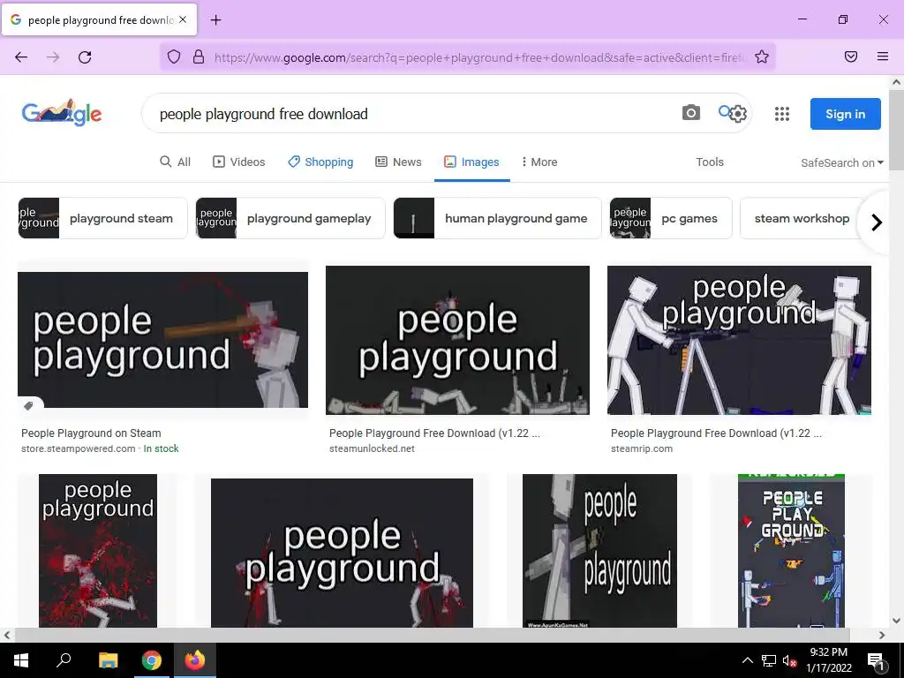The width and height of the screenshot is (904, 678).
Task: Open the notification center icon
Action: (x=876, y=661)
